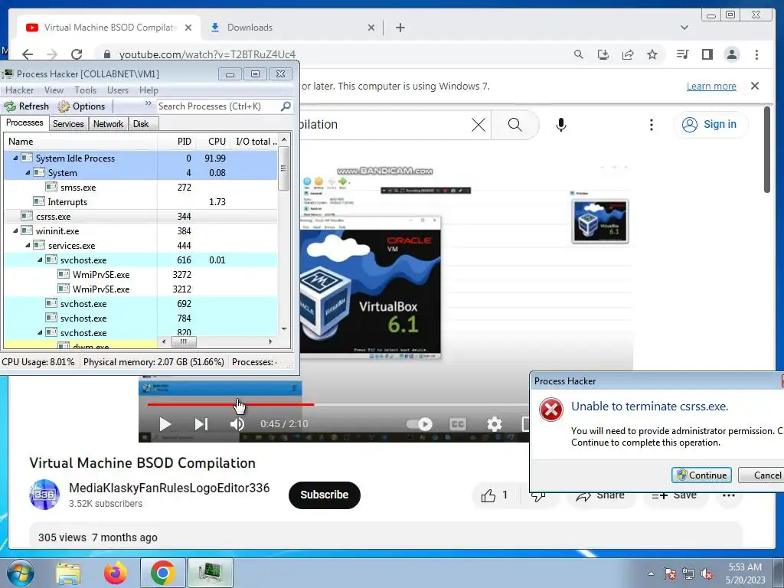784x588 pixels.
Task: Click the Learn more link in infobar
Action: pyautogui.click(x=711, y=86)
